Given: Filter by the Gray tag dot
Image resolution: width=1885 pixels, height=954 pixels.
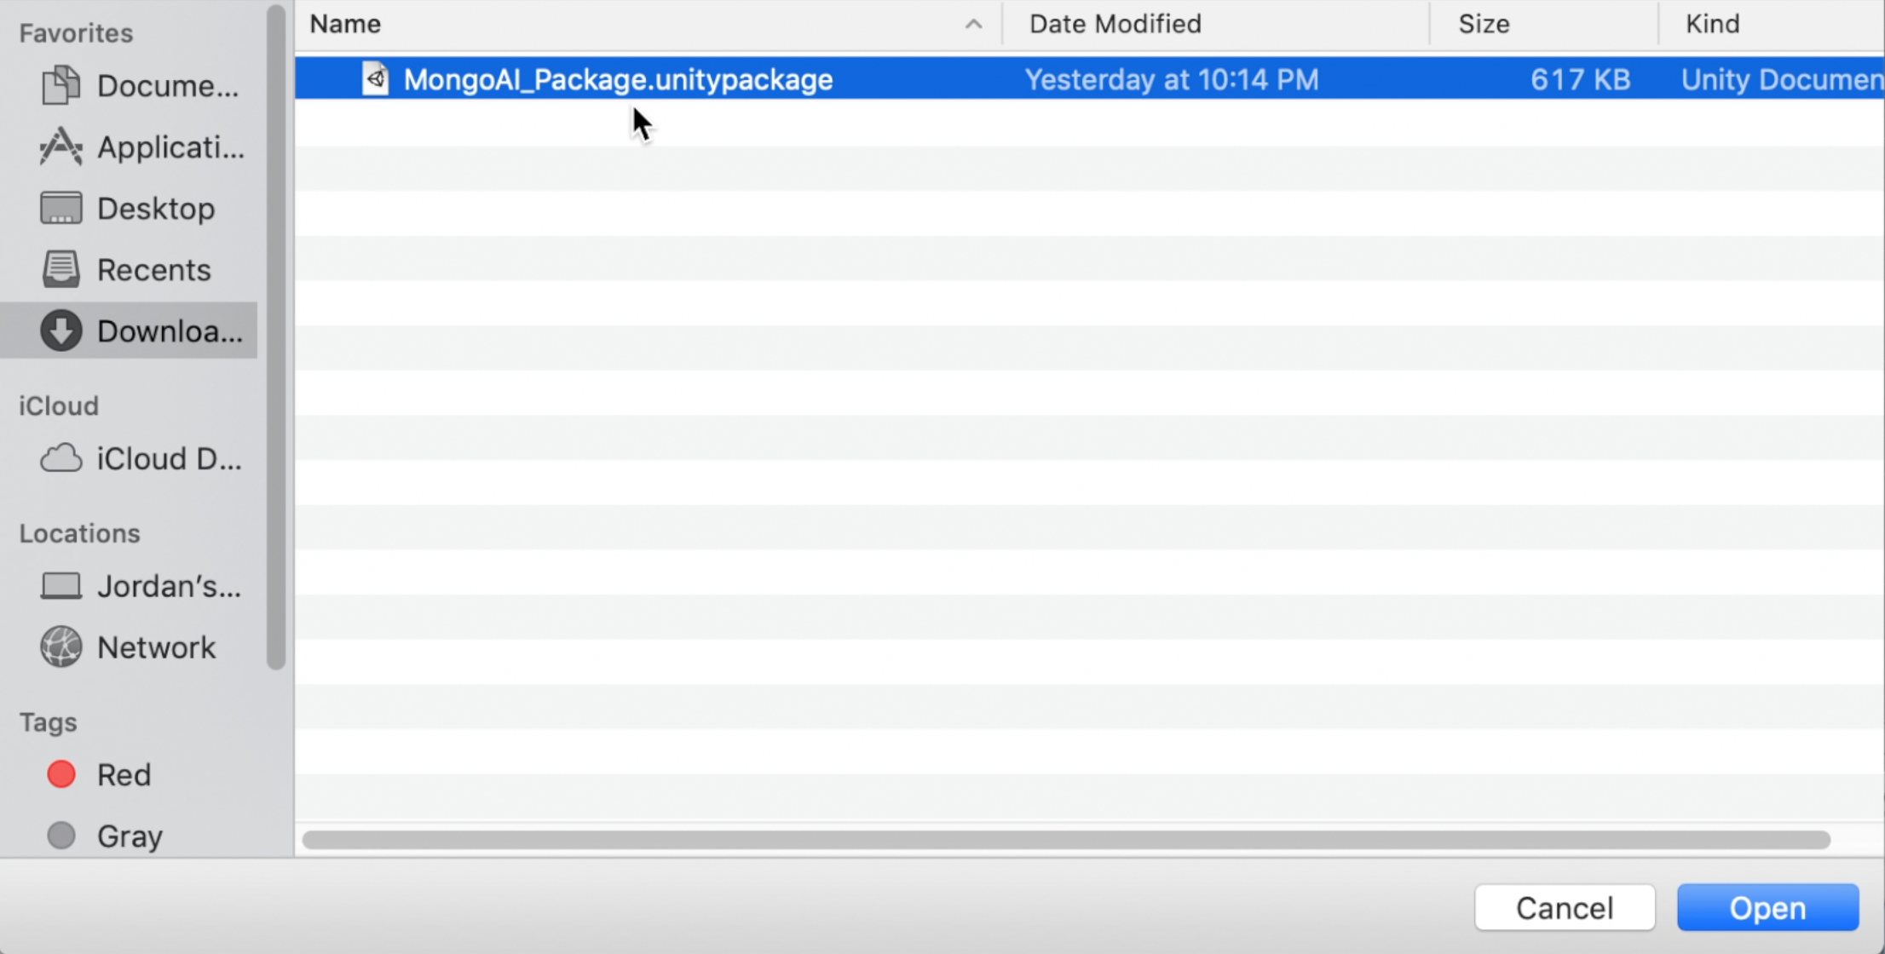Looking at the screenshot, I should tap(61, 836).
